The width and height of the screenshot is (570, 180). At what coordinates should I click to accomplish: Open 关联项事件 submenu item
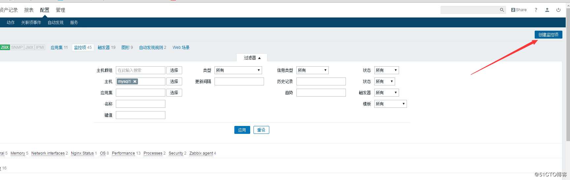(x=31, y=22)
